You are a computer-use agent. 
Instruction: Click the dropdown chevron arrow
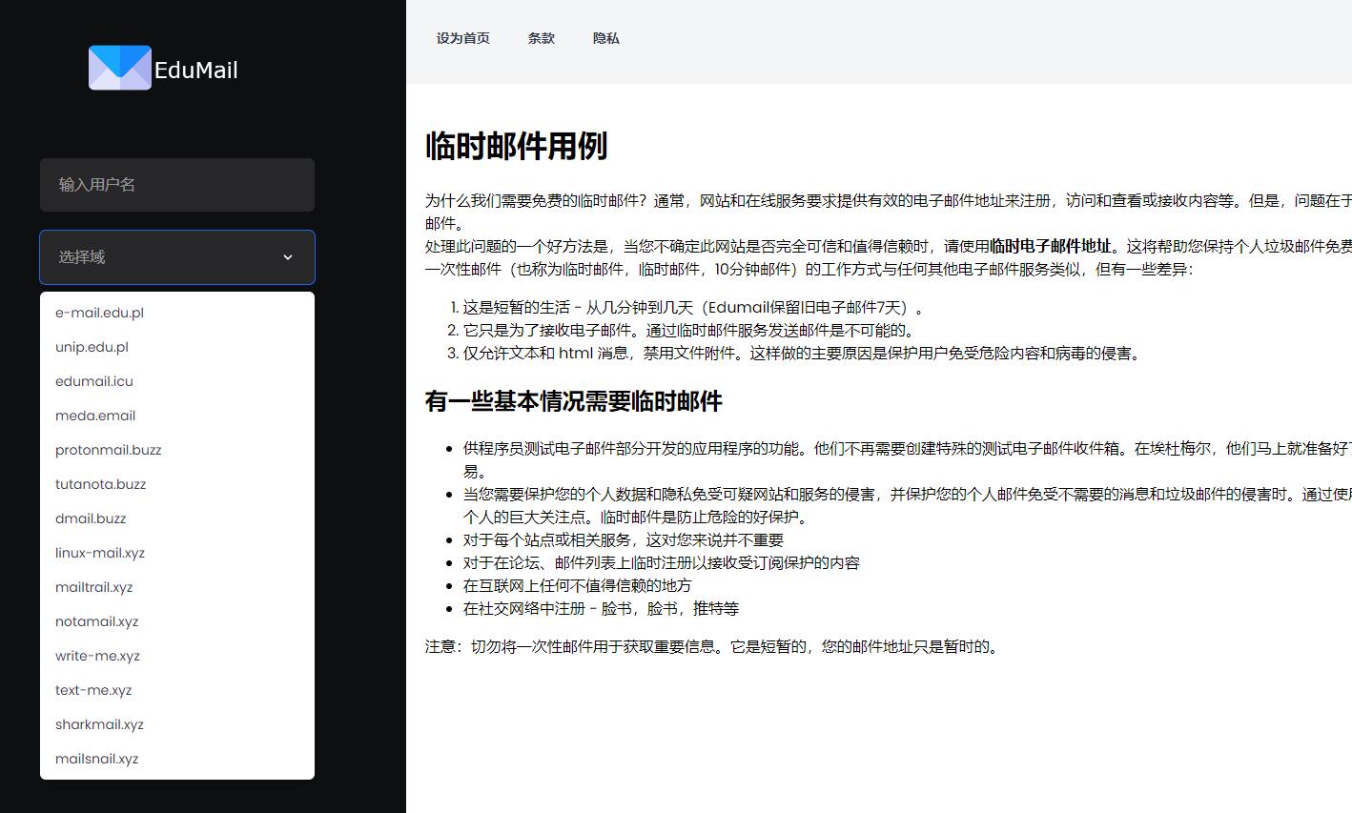(x=288, y=257)
